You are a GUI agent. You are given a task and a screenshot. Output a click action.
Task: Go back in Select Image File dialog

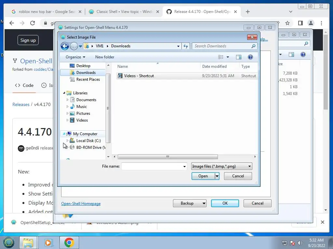[x=65, y=46]
